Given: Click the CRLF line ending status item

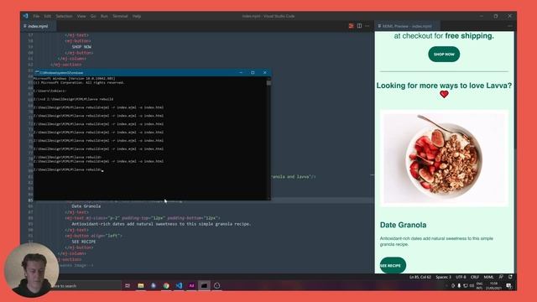Looking at the screenshot, I should pyautogui.click(x=475, y=277).
